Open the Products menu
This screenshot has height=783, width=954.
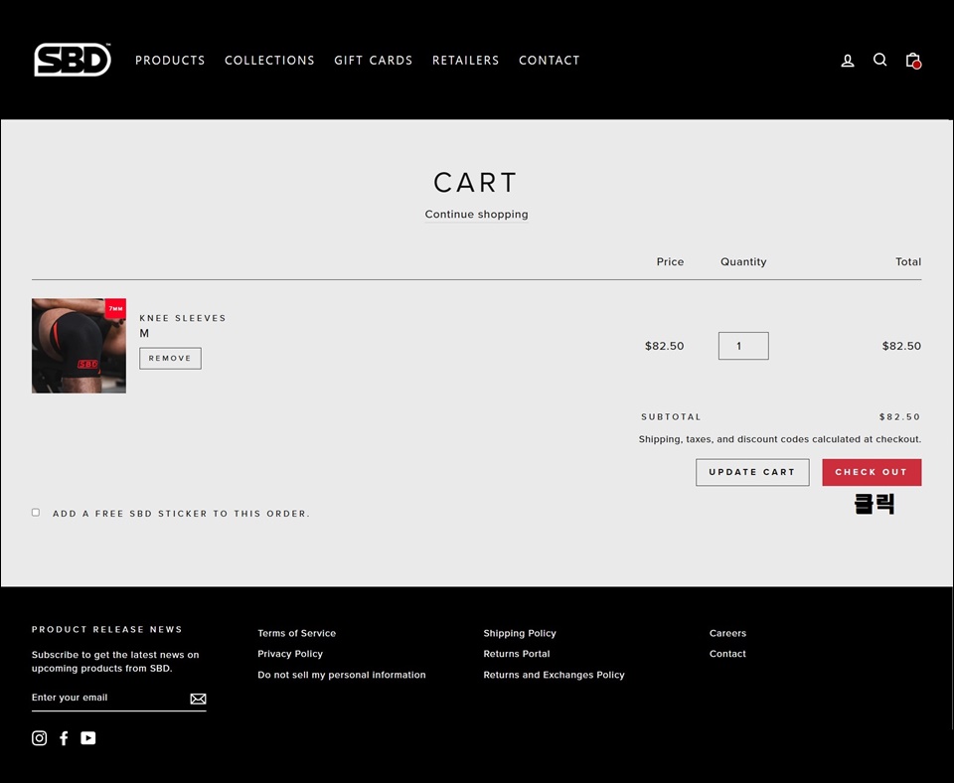coord(170,61)
